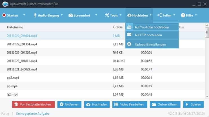Viewport: 209px width, 117px height.
Task: Click the microphone Audio-Eingang icon
Action: tap(35, 15)
